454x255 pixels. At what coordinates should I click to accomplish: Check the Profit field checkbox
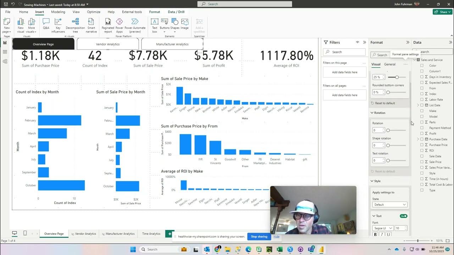coord(422,134)
